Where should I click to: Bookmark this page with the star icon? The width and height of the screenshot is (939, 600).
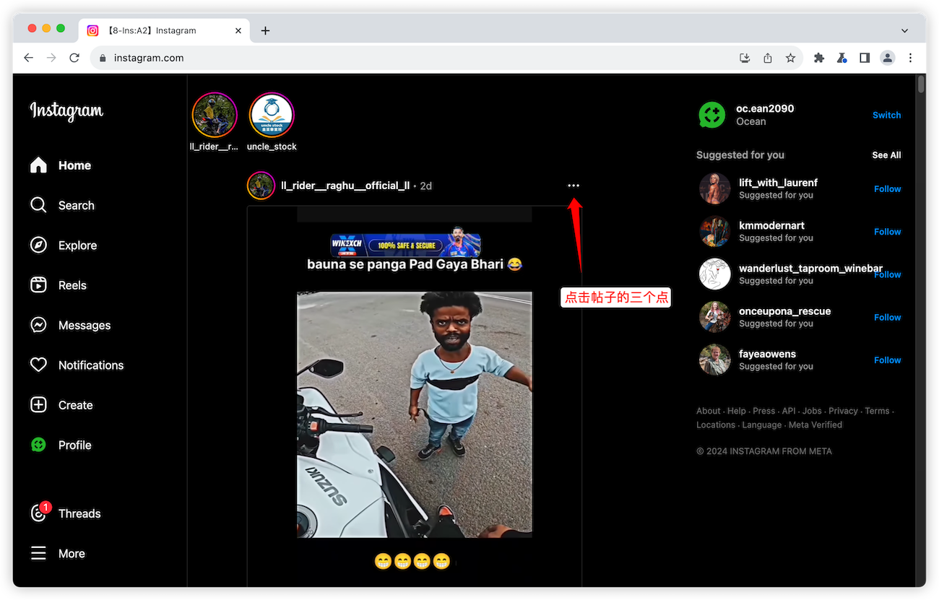(x=790, y=58)
